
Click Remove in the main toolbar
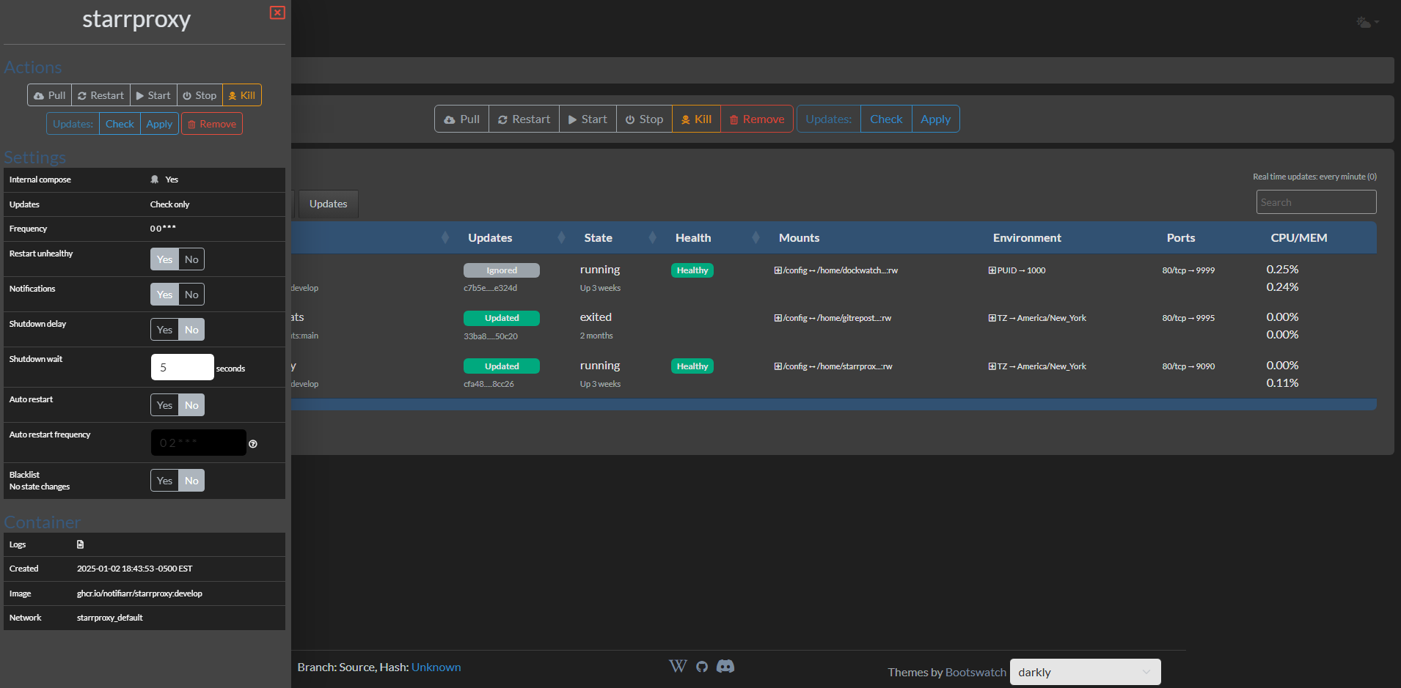(757, 119)
